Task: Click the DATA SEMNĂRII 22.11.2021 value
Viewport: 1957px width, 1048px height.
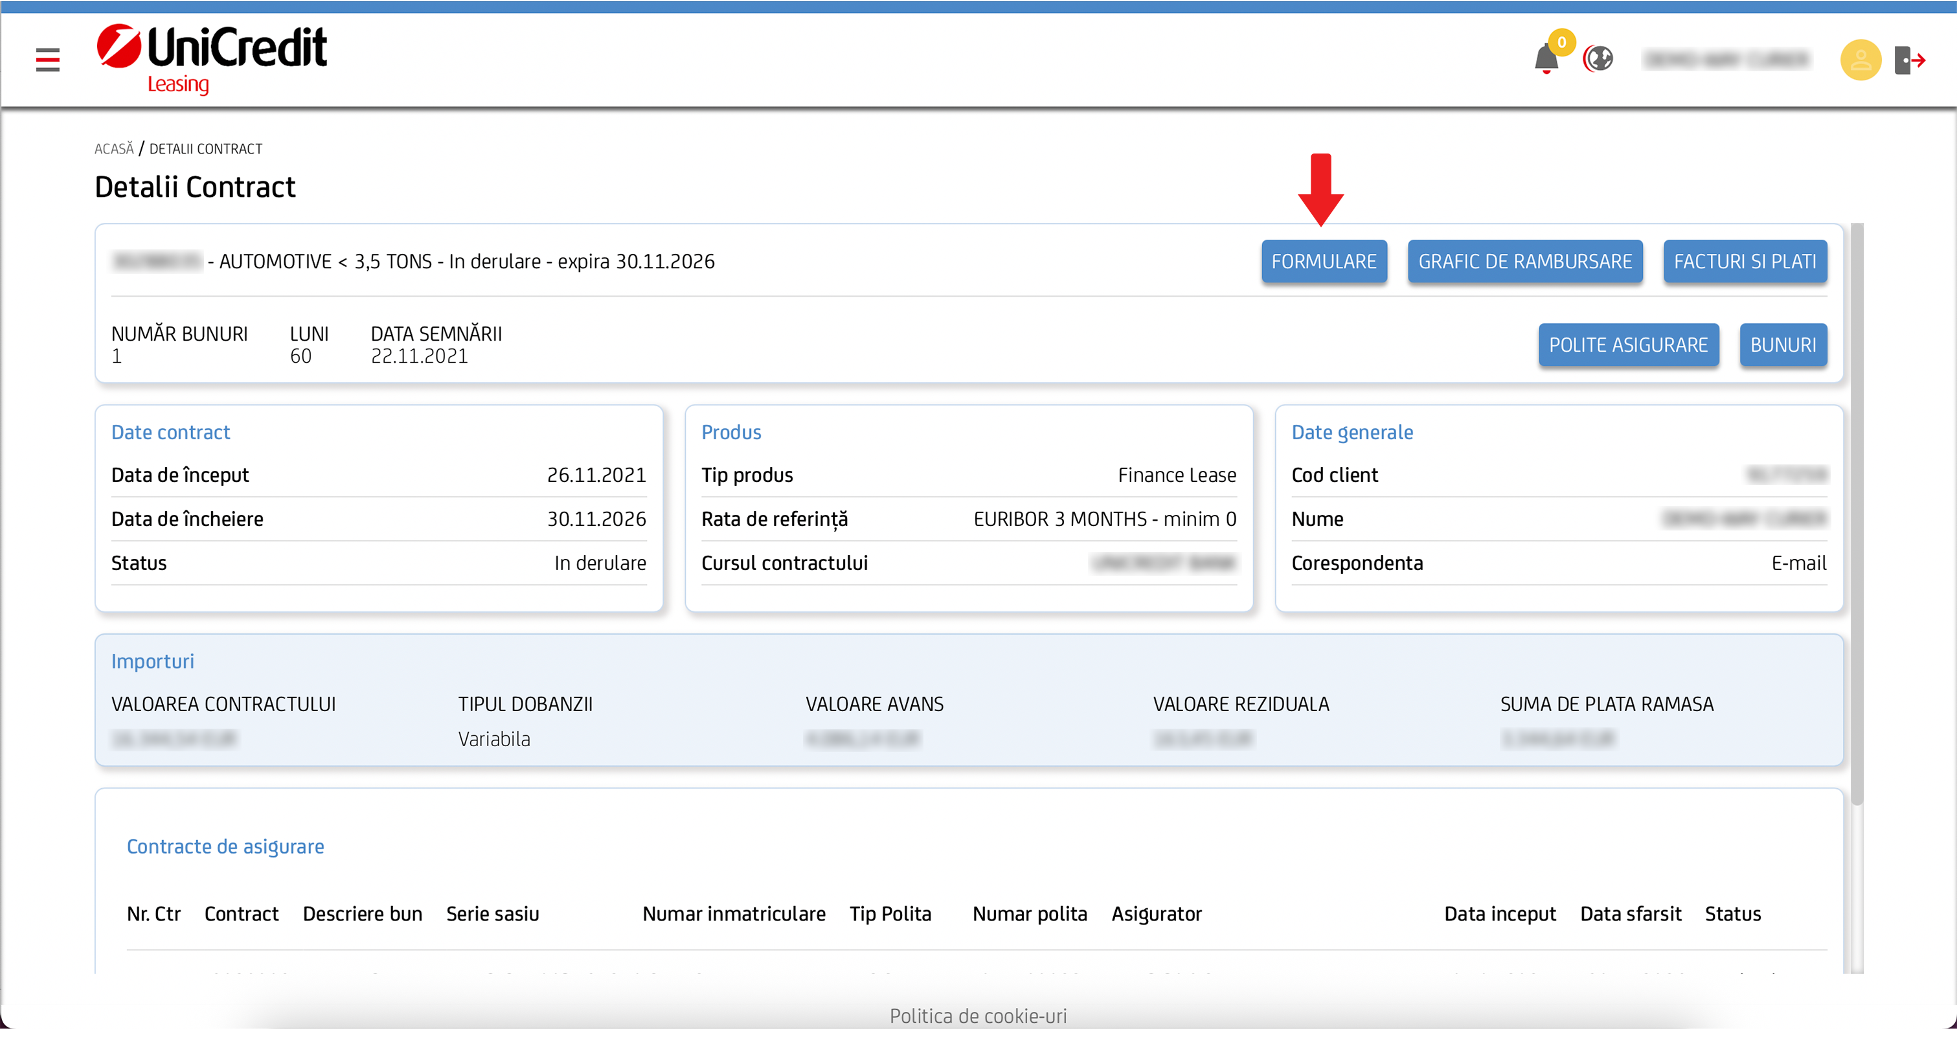Action: click(418, 356)
